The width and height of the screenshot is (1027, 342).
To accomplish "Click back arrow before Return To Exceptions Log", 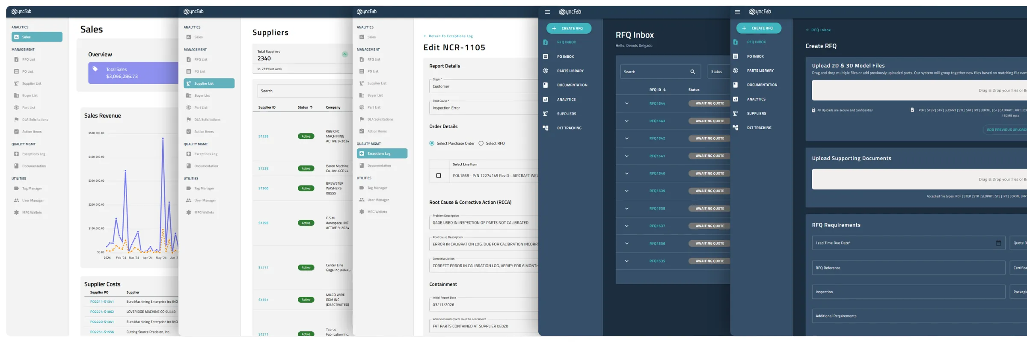I will pos(425,36).
